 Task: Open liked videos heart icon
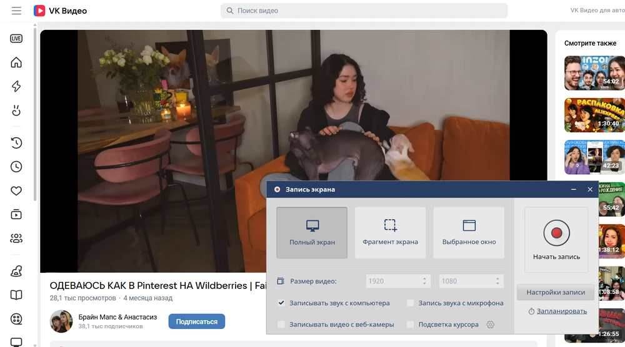pyautogui.click(x=16, y=191)
